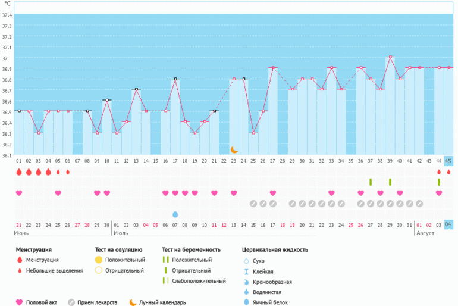458x306 pixels.
Task: Click the 'Яичный белок' legend drop icon
Action: [x=246, y=302]
